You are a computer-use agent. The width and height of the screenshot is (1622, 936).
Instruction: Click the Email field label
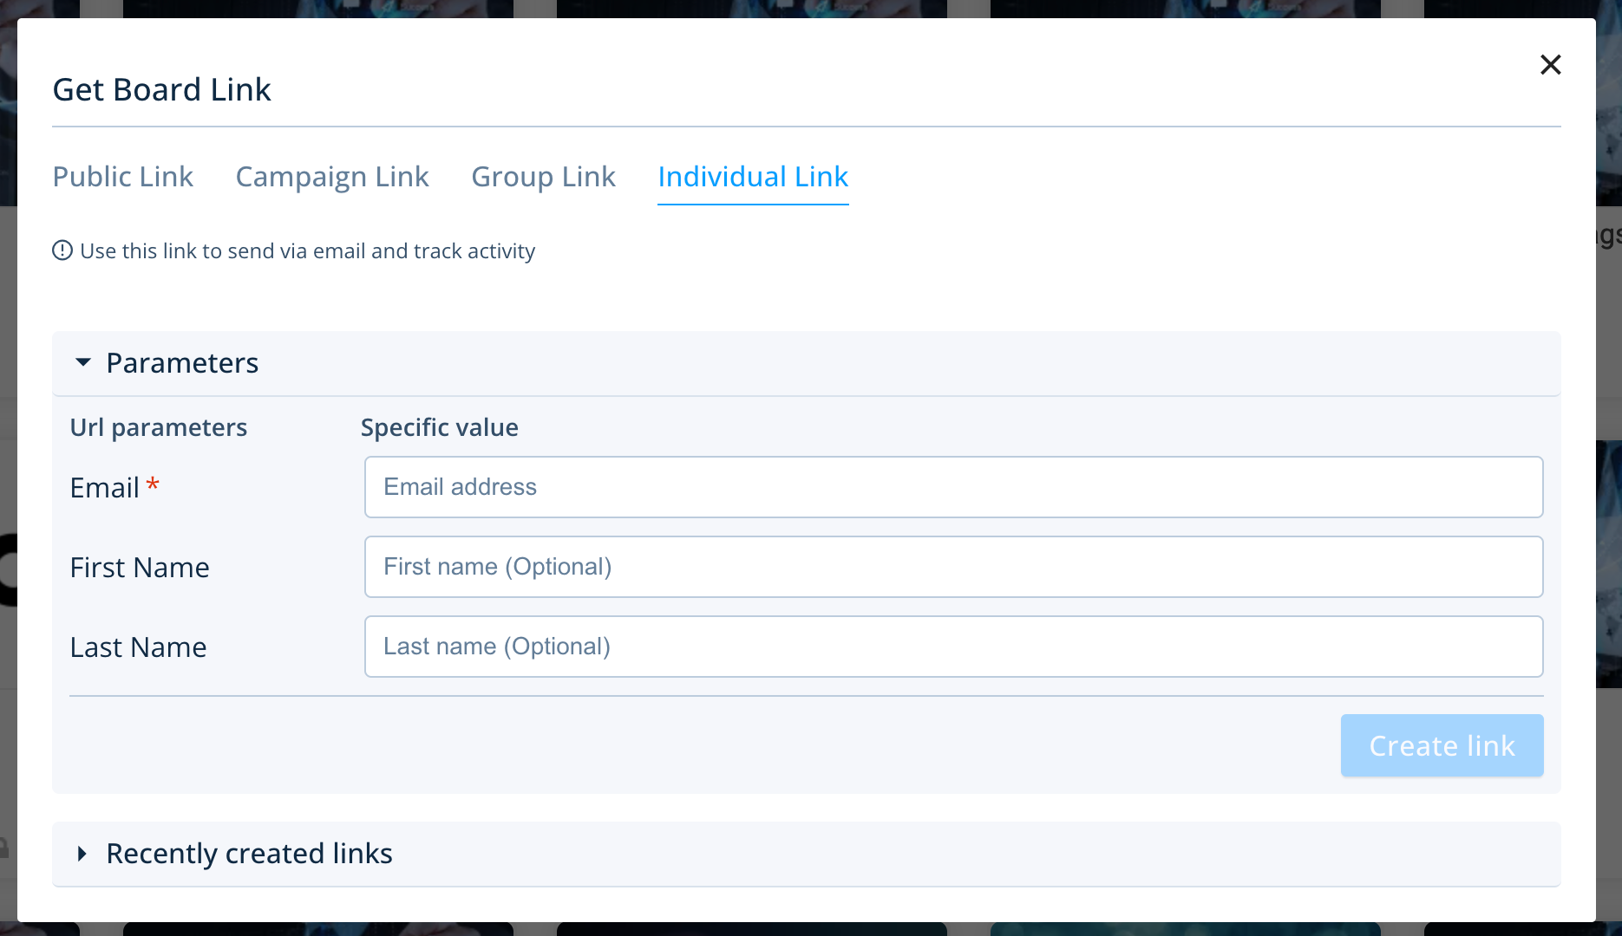click(x=104, y=488)
